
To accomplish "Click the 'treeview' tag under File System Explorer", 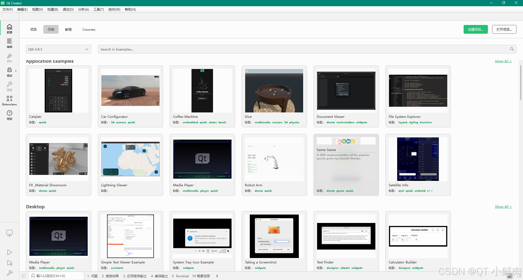I will point(426,122).
